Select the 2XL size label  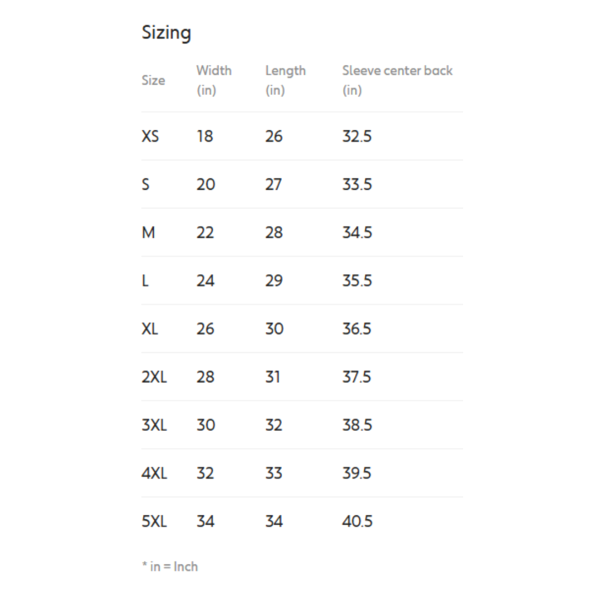click(x=154, y=377)
